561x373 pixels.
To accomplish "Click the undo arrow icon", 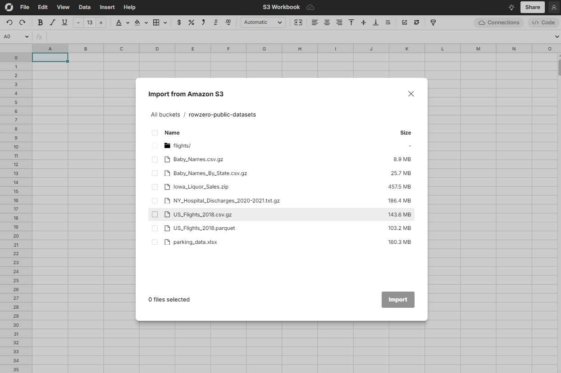I will click(10, 22).
